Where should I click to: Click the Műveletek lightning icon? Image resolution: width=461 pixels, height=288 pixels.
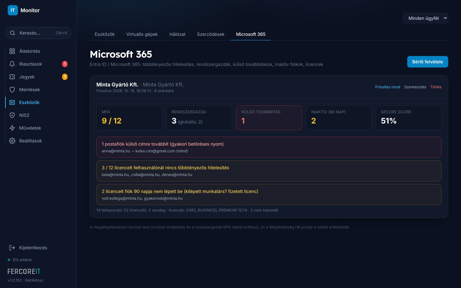click(12, 128)
